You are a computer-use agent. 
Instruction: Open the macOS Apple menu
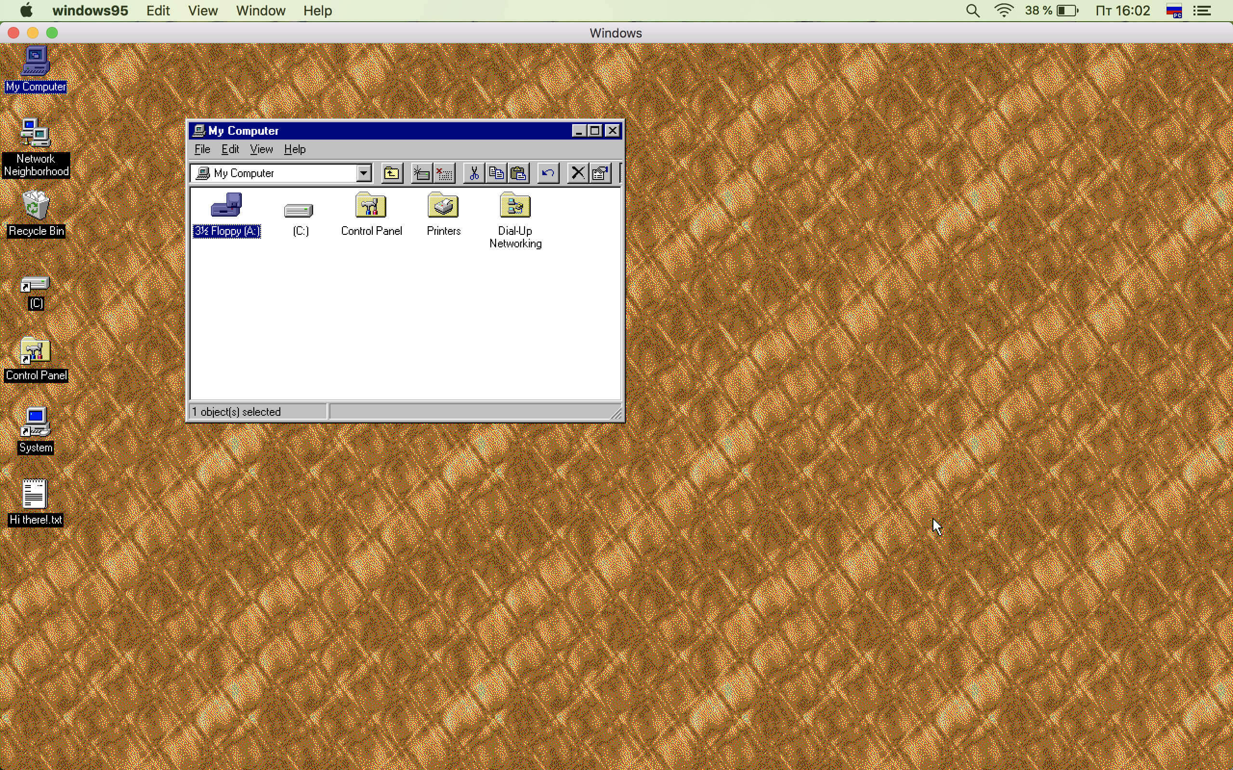[26, 10]
